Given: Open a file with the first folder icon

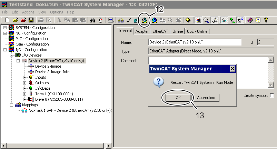Looking at the screenshot, I should pos(16,20).
